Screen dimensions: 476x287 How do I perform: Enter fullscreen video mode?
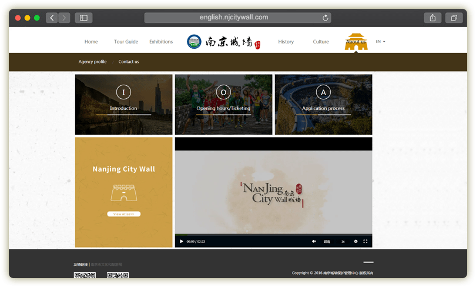coord(366,241)
